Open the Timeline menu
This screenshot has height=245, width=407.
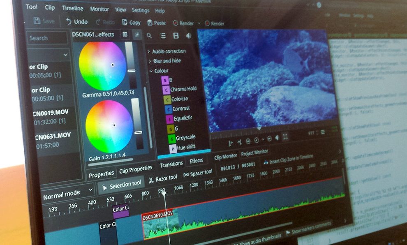[x=72, y=8]
